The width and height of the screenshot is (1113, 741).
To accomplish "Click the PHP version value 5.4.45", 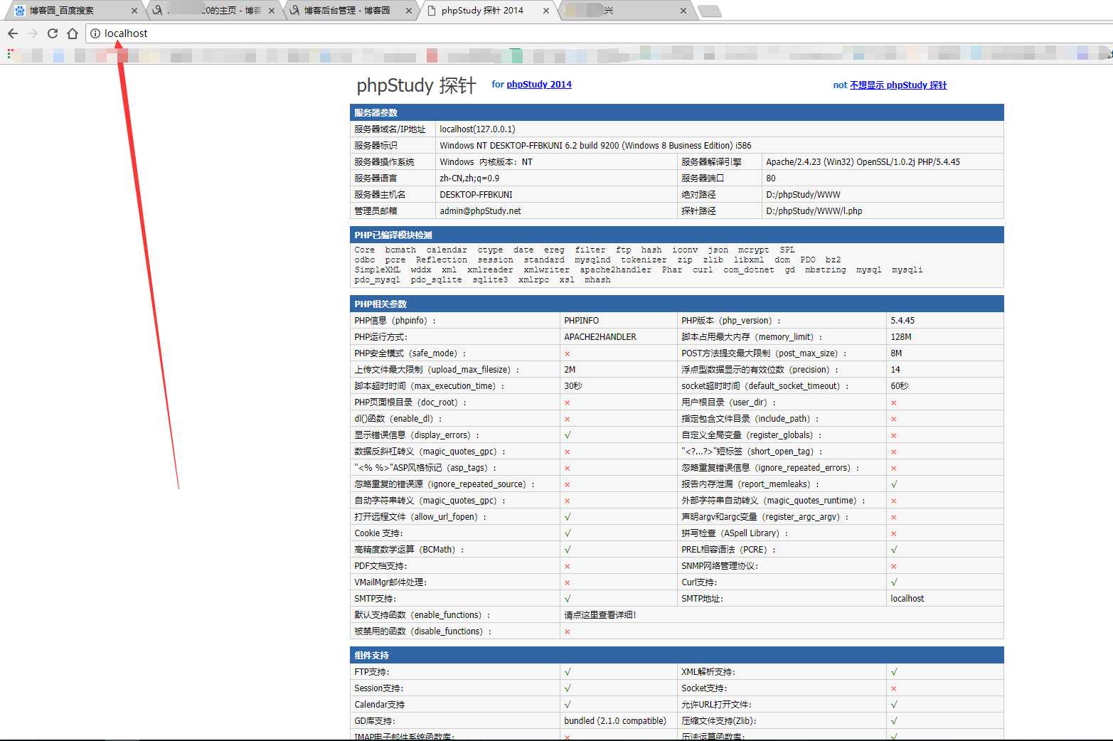I will [x=902, y=321].
